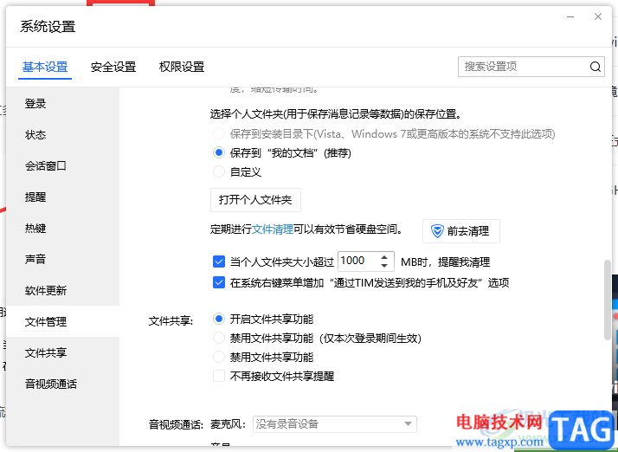
Task: Choose the 自定义 save location radio
Action: (219, 171)
